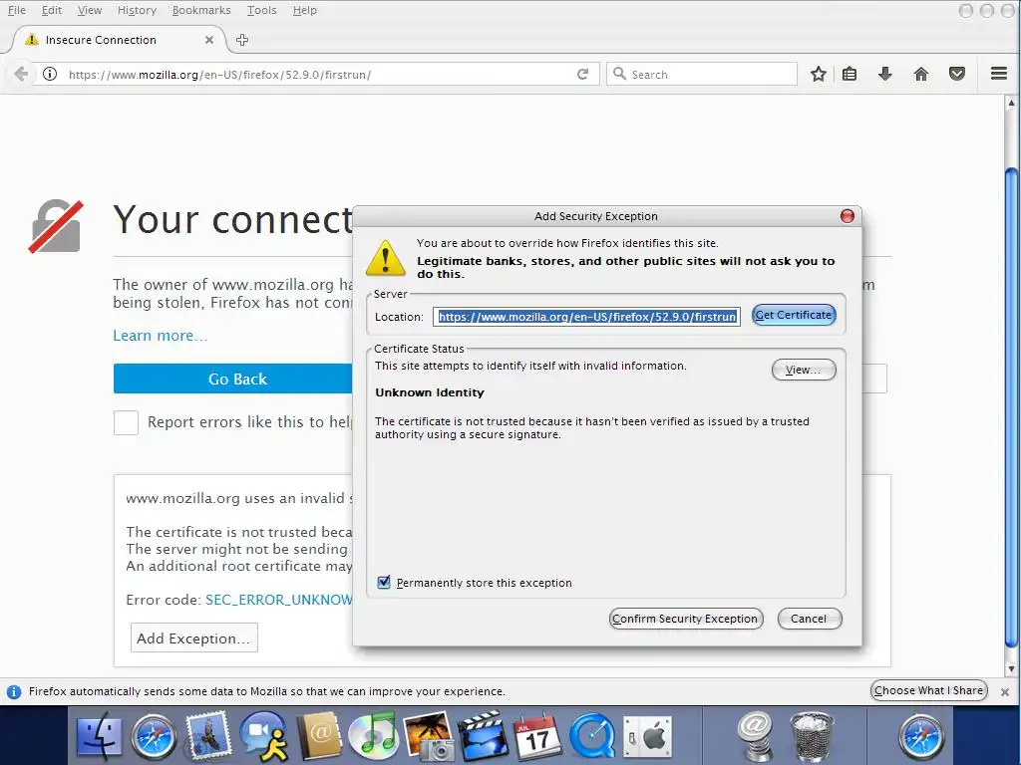
Task: Close the Add Security Exception dialog
Action: pos(848,216)
